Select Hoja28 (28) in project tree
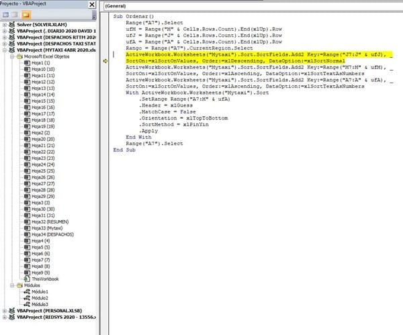Screen dimensions: 403x335 [43, 190]
